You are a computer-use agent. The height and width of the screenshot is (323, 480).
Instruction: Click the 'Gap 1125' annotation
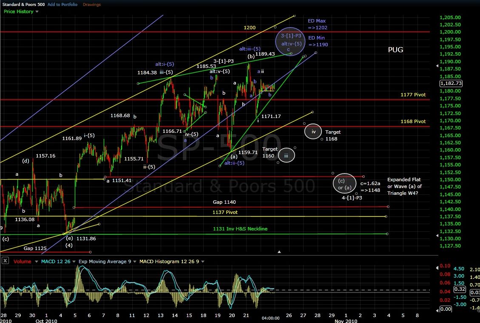(35, 248)
